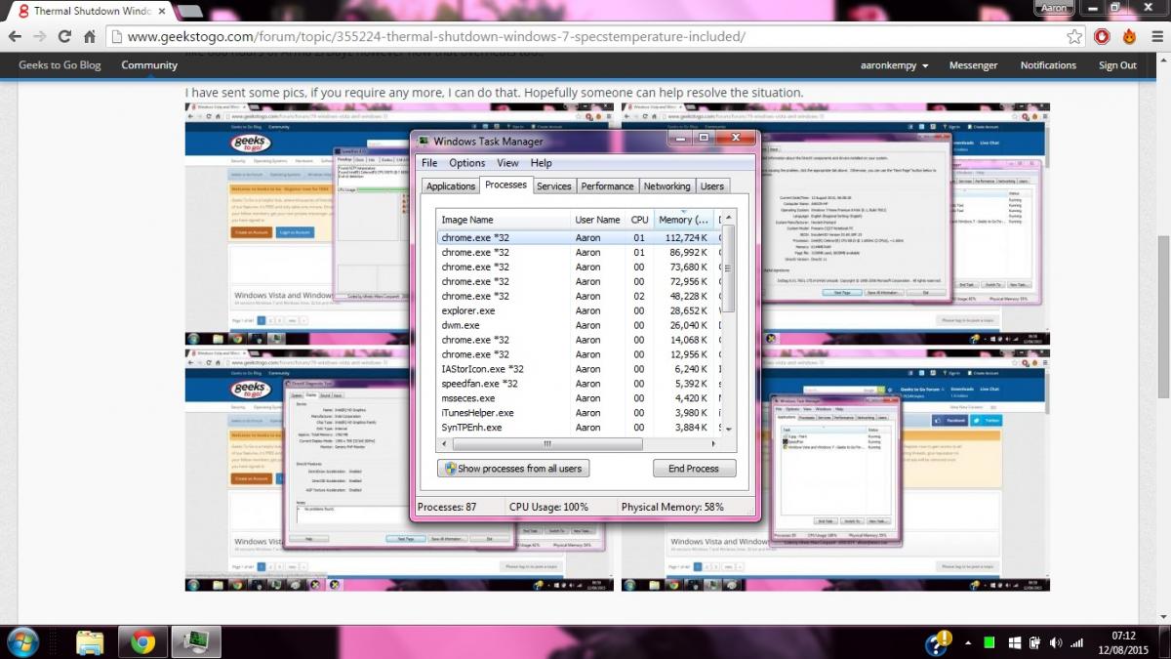Click the Task Manager title bar icon
The height and width of the screenshot is (659, 1171).
(x=424, y=142)
